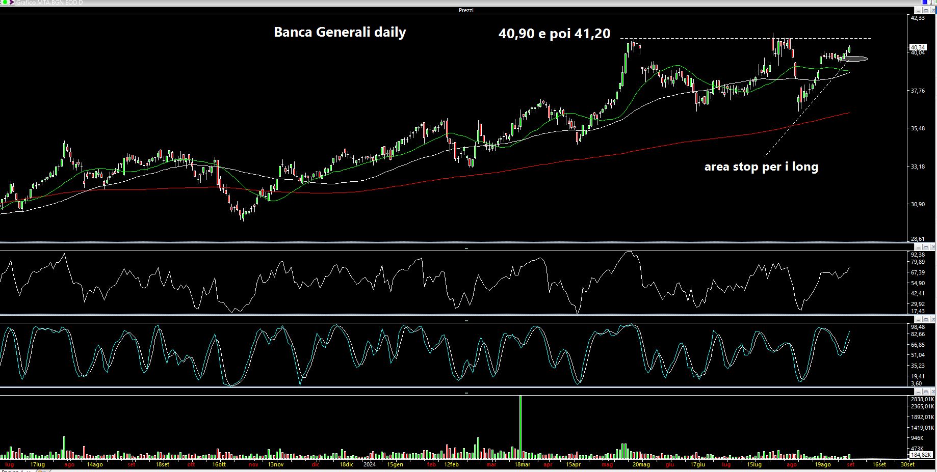Click the 42,41 value on RSI scale
937x472 pixels.
click(918, 293)
